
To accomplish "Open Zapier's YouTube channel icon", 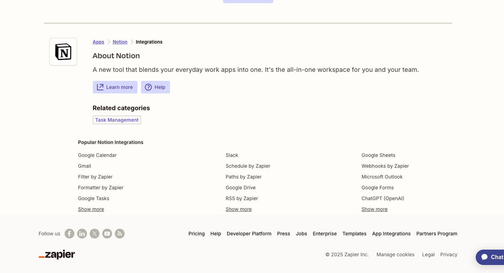I will [x=107, y=234].
